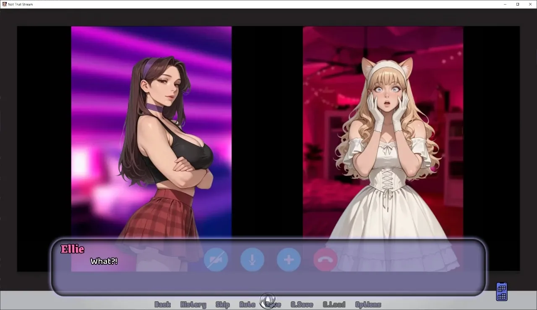Click Q.Load to quick load

coord(334,305)
